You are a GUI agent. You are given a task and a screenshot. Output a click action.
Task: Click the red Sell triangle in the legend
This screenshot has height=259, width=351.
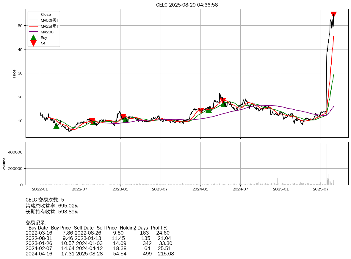(x=33, y=43)
